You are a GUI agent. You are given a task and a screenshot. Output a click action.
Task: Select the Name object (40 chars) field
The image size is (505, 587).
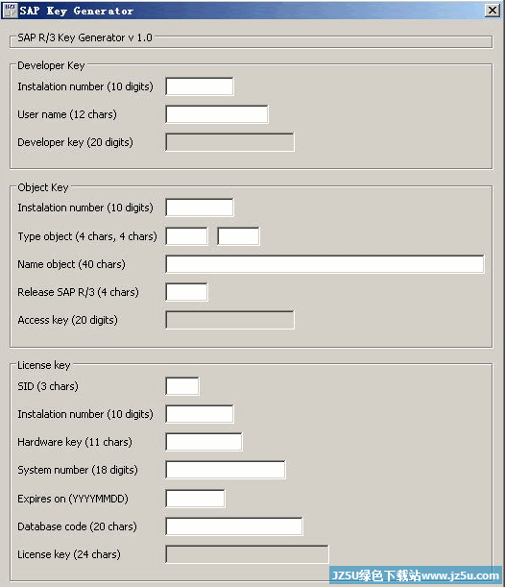(325, 264)
